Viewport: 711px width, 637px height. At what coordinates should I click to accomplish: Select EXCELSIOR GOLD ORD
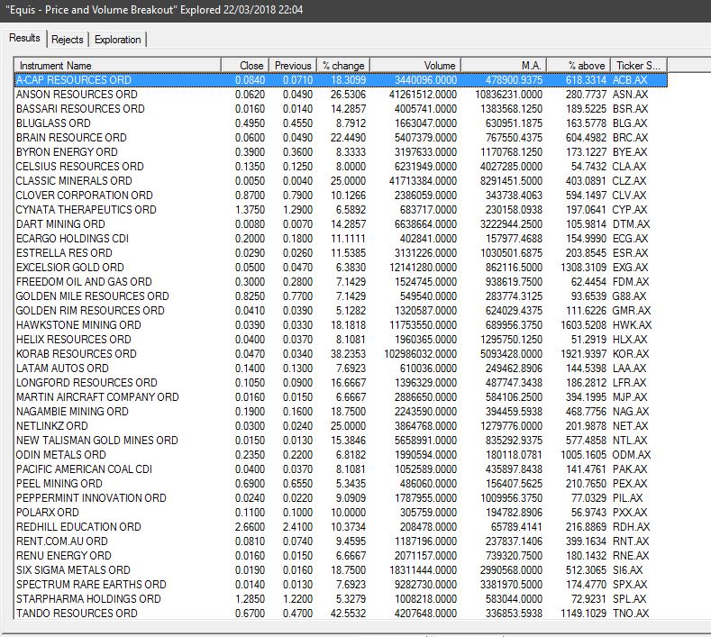click(x=341, y=268)
